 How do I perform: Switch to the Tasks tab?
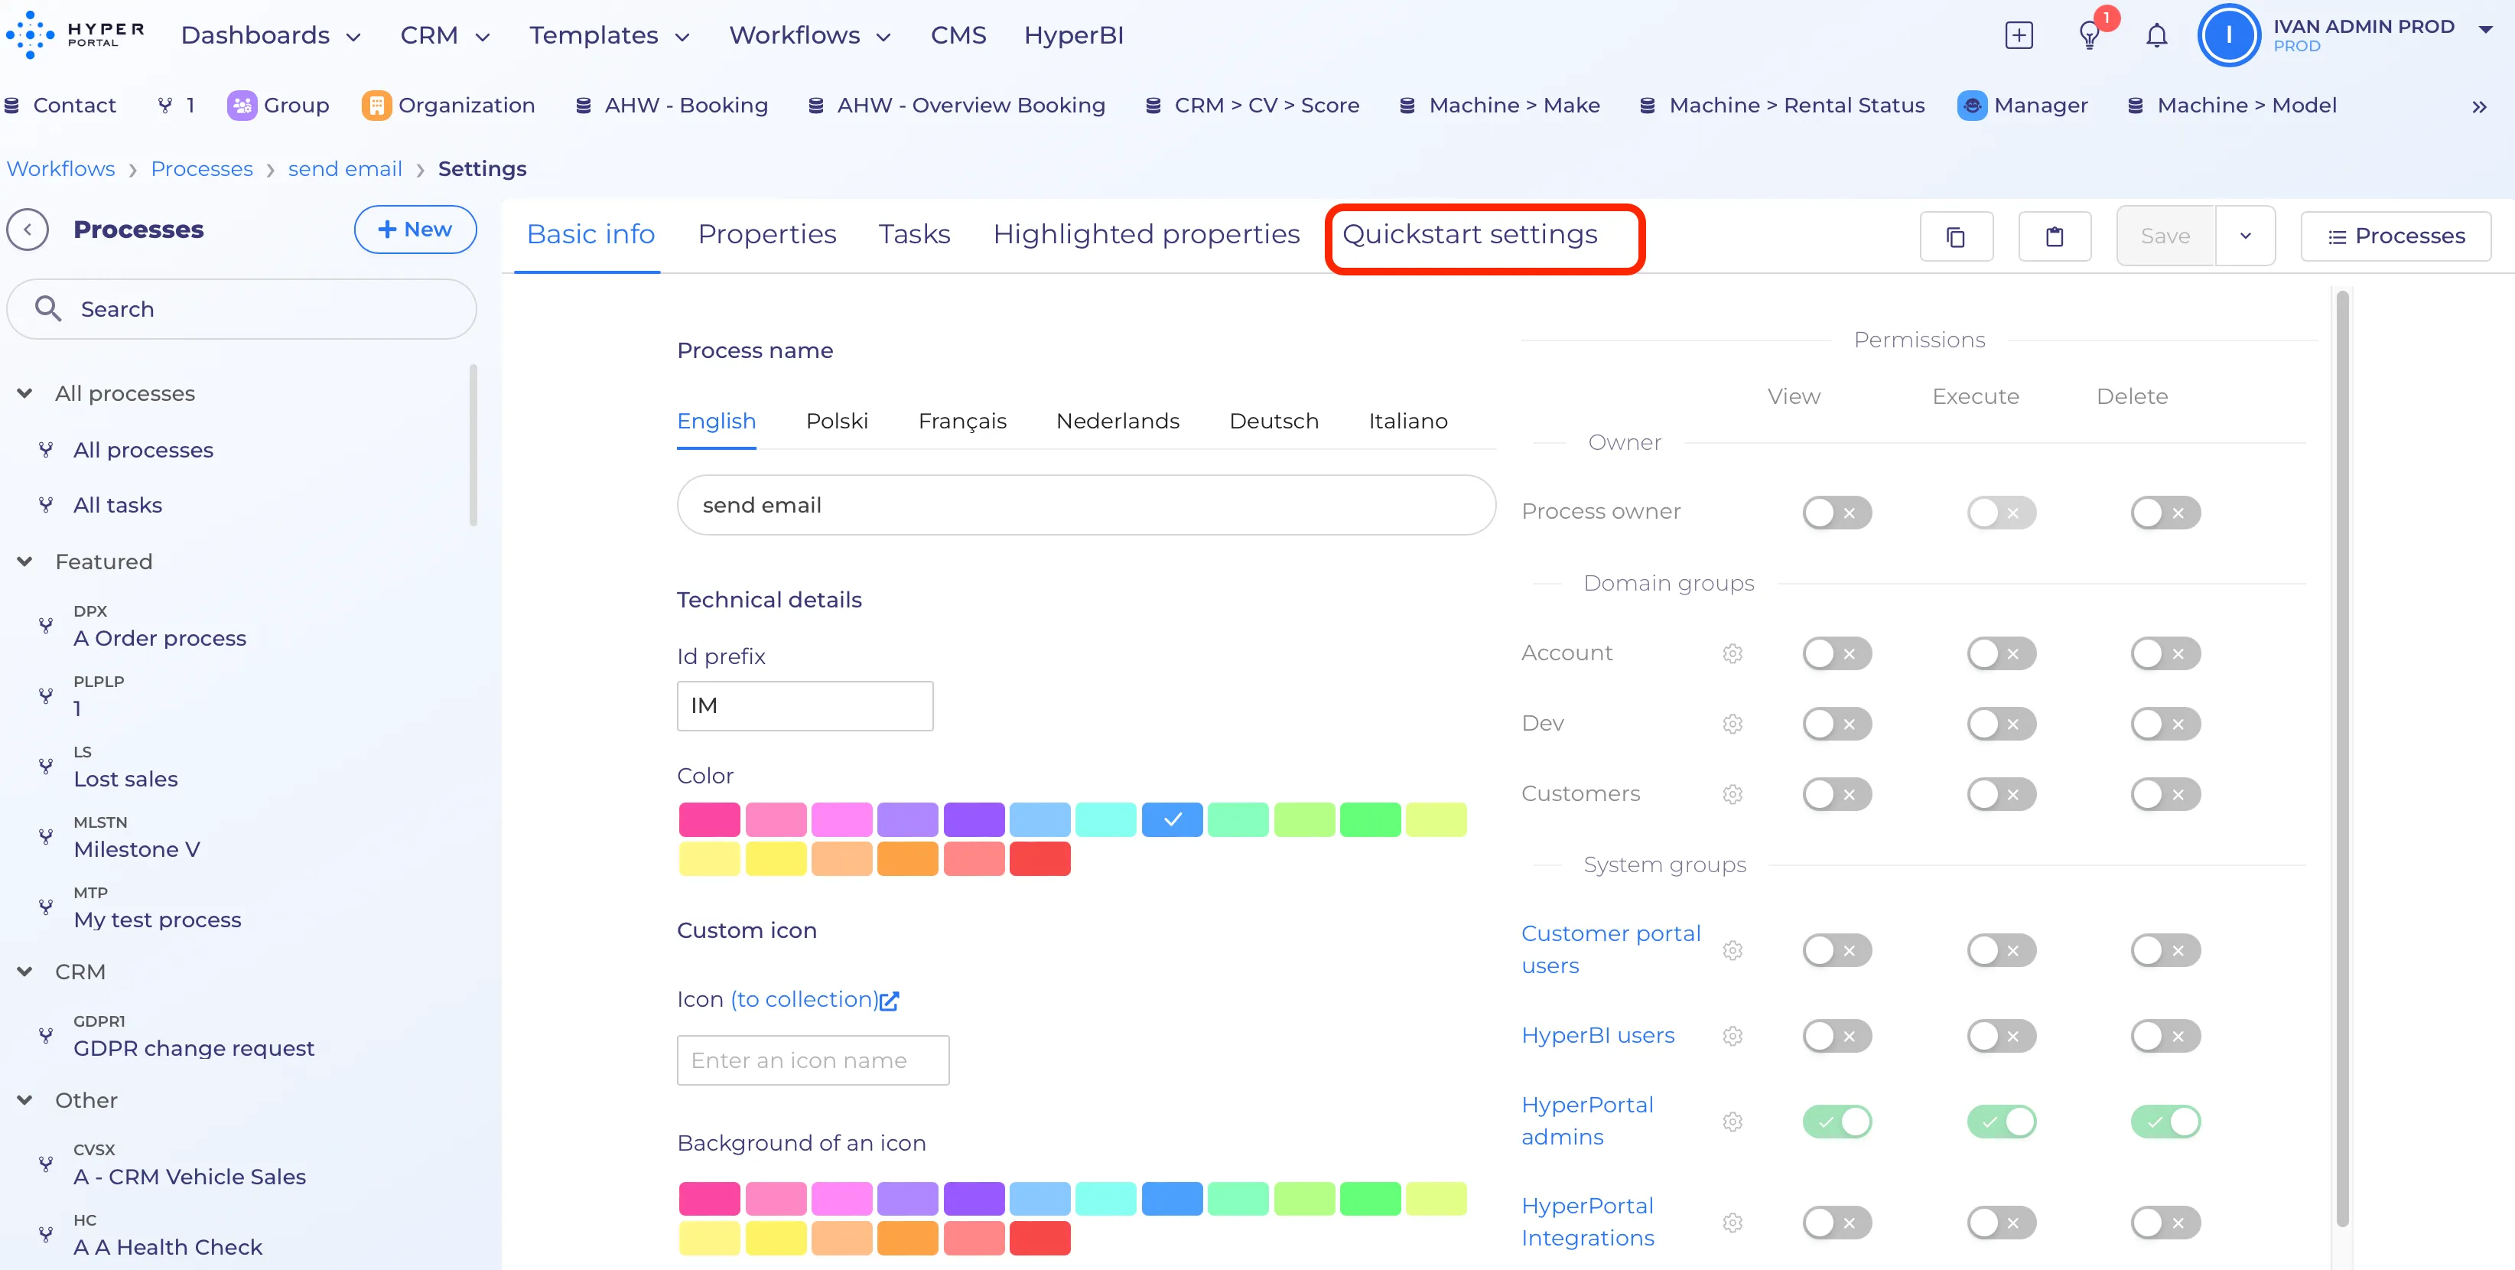[914, 234]
